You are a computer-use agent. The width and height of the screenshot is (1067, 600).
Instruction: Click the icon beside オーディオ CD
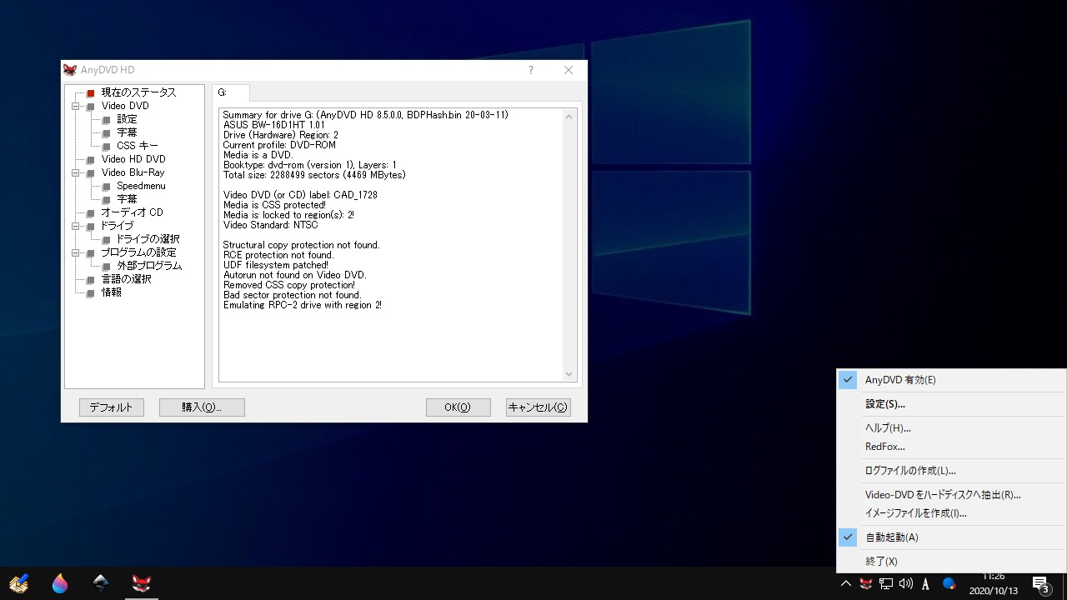pyautogui.click(x=91, y=212)
